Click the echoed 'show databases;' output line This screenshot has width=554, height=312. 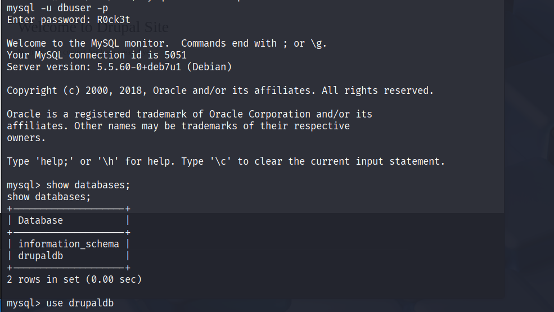(49, 197)
